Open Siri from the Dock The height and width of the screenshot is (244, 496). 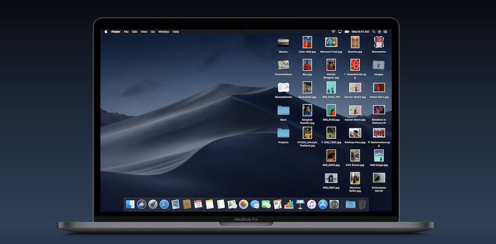click(x=141, y=204)
